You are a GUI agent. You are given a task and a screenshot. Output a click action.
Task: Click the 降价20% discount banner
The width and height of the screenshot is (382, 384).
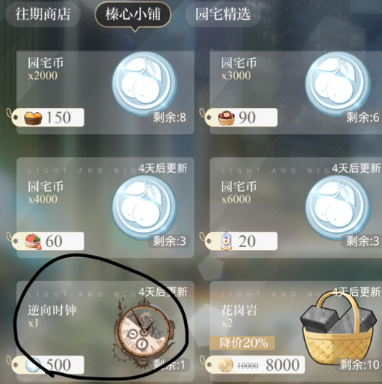point(242,342)
